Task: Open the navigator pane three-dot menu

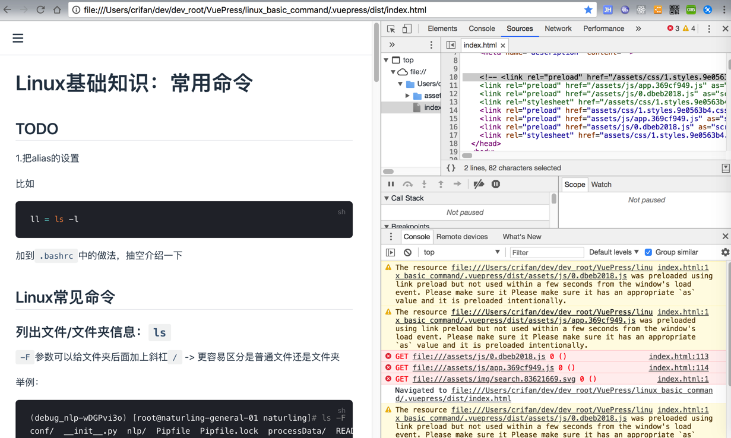Action: coord(432,45)
